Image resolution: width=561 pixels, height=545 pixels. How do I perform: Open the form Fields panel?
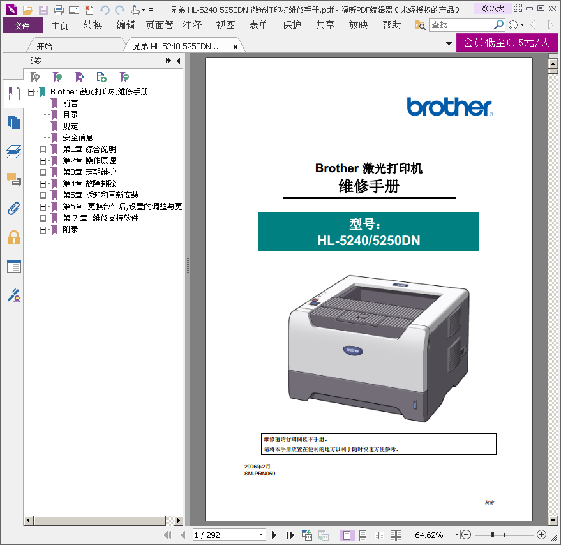(x=14, y=267)
